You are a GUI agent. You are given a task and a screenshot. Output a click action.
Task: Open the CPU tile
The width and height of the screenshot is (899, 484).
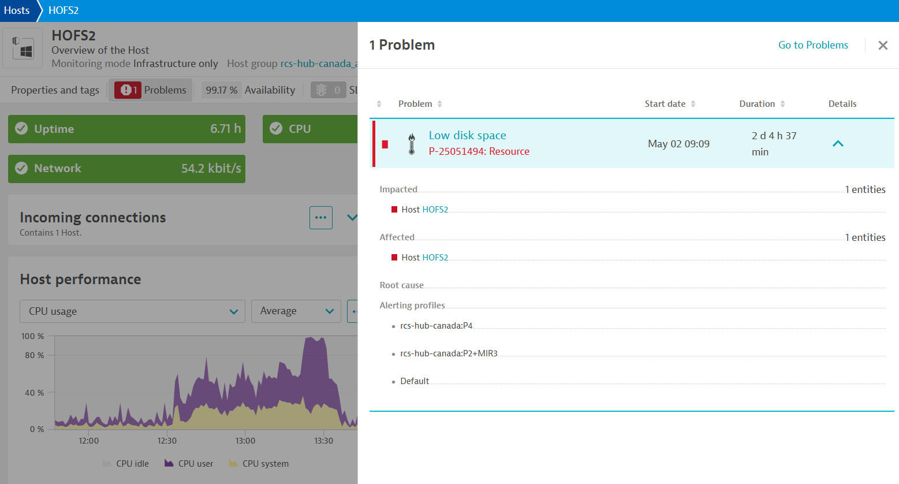(x=310, y=129)
